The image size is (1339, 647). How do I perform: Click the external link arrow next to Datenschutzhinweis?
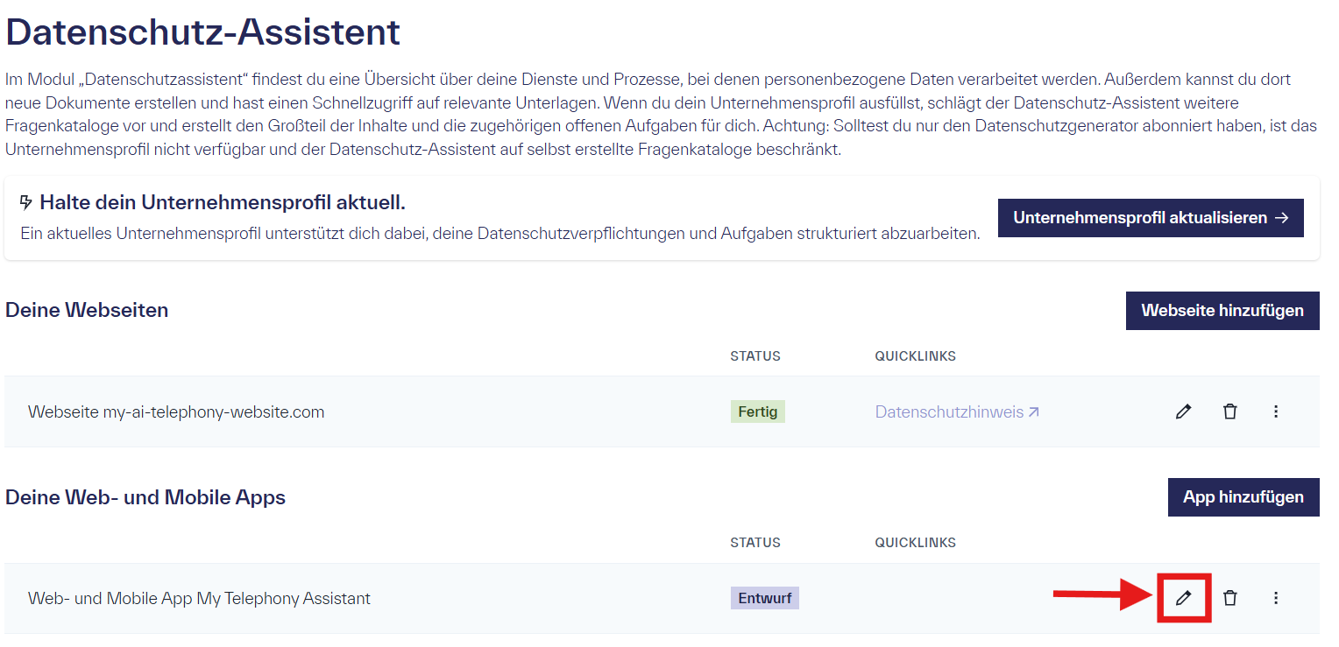point(1034,411)
